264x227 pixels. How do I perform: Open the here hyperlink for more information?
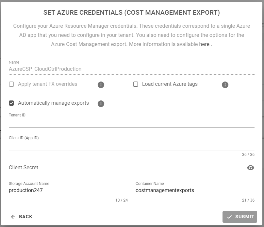click(204, 44)
